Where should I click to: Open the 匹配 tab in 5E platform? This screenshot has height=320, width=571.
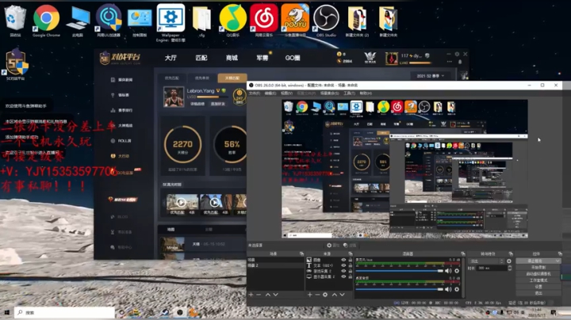point(201,58)
